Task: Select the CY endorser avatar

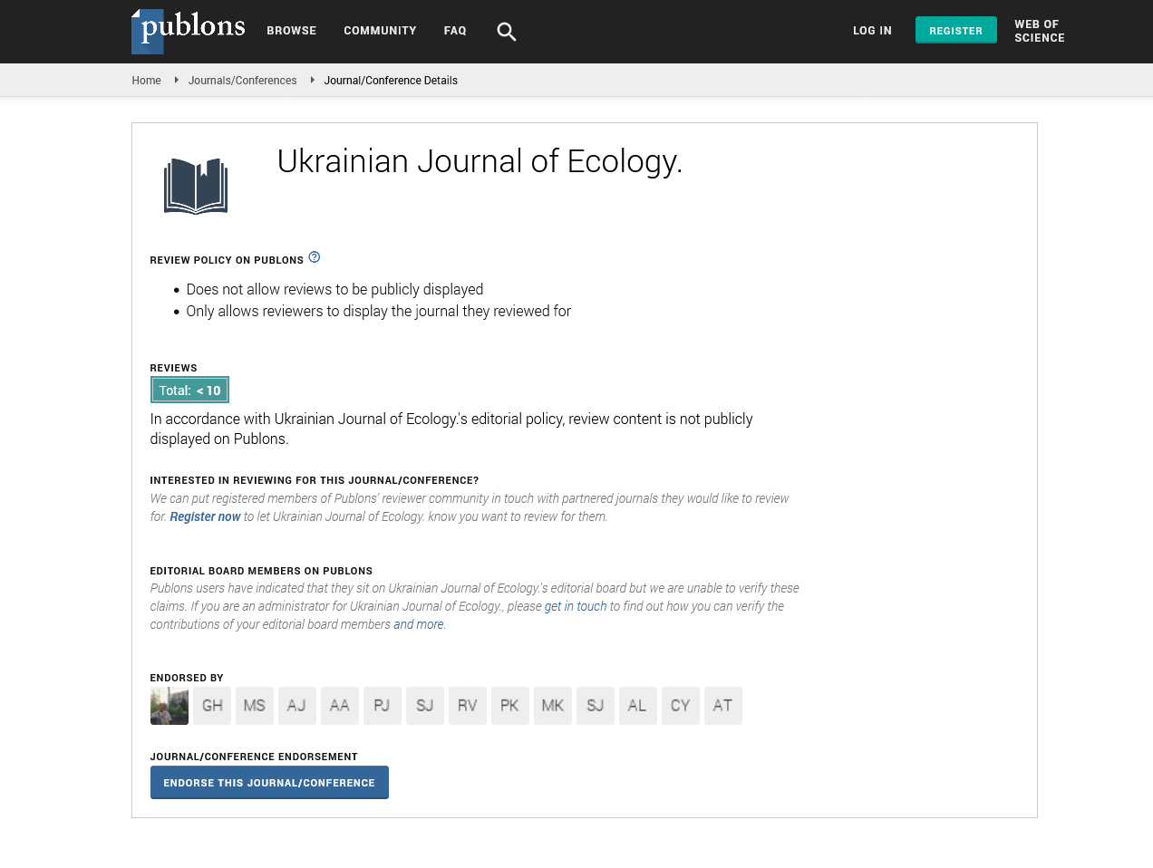Action: pos(680,706)
